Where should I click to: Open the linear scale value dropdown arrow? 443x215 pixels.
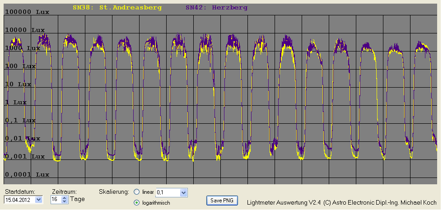tap(183, 193)
